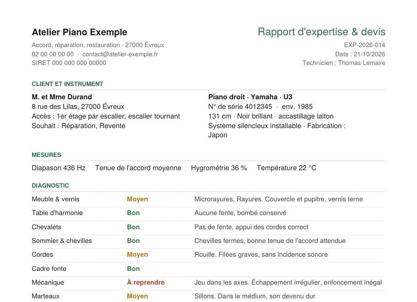Click 'Rouille. Filées graves, sans incidence sonore'
This screenshot has width=417, height=302.
point(261,255)
